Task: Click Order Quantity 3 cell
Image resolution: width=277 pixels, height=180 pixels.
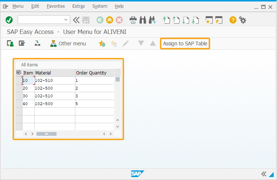Action: pos(95,96)
